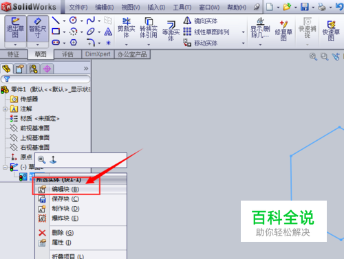This screenshot has width=344, height=259.
Task: Select the Smart Dimension (智能尺寸) tool
Action: tap(38, 29)
